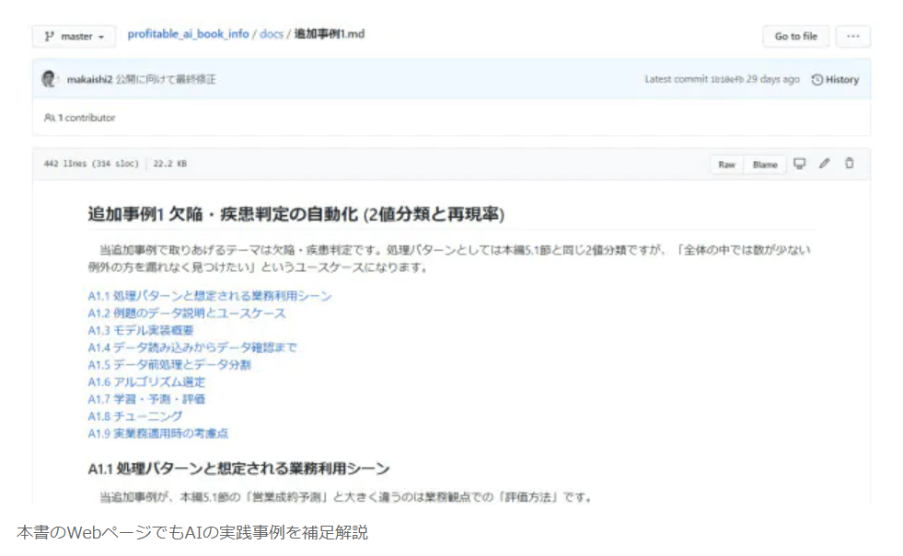Jump to section A1.3 モデル実装概要
Image resolution: width=903 pixels, height=556 pixels.
point(141,330)
